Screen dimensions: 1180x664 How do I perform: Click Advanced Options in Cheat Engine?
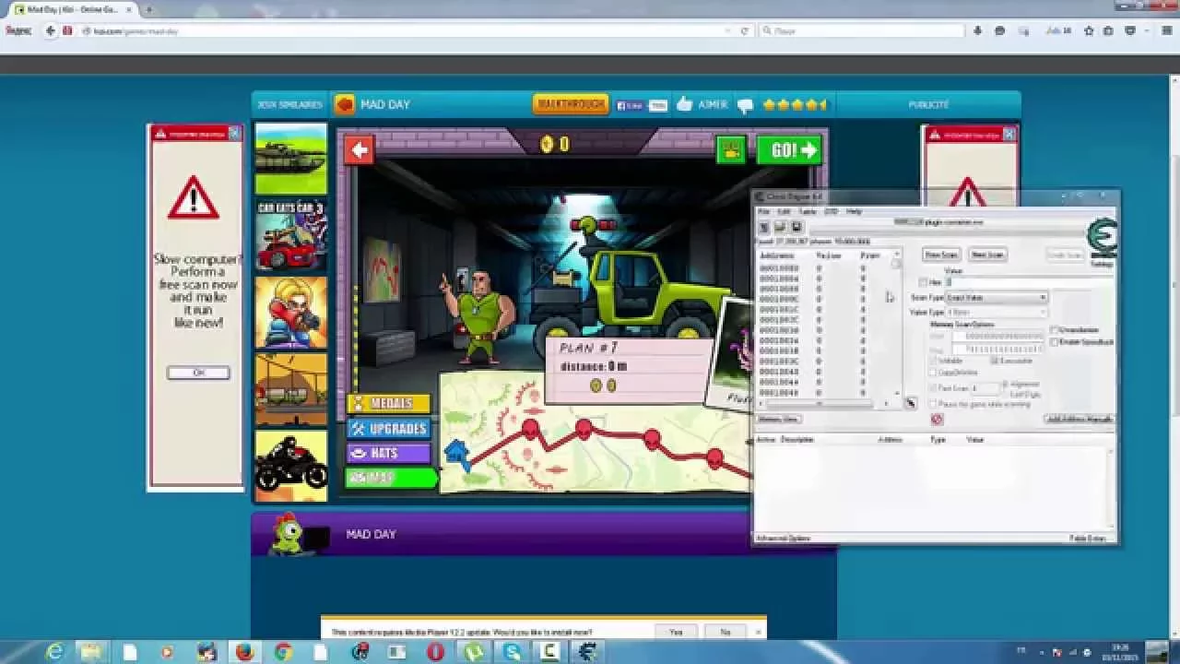(783, 538)
